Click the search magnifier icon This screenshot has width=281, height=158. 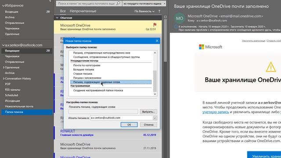coord(118,3)
